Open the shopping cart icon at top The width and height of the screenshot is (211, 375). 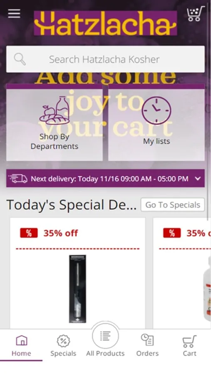pos(196,14)
